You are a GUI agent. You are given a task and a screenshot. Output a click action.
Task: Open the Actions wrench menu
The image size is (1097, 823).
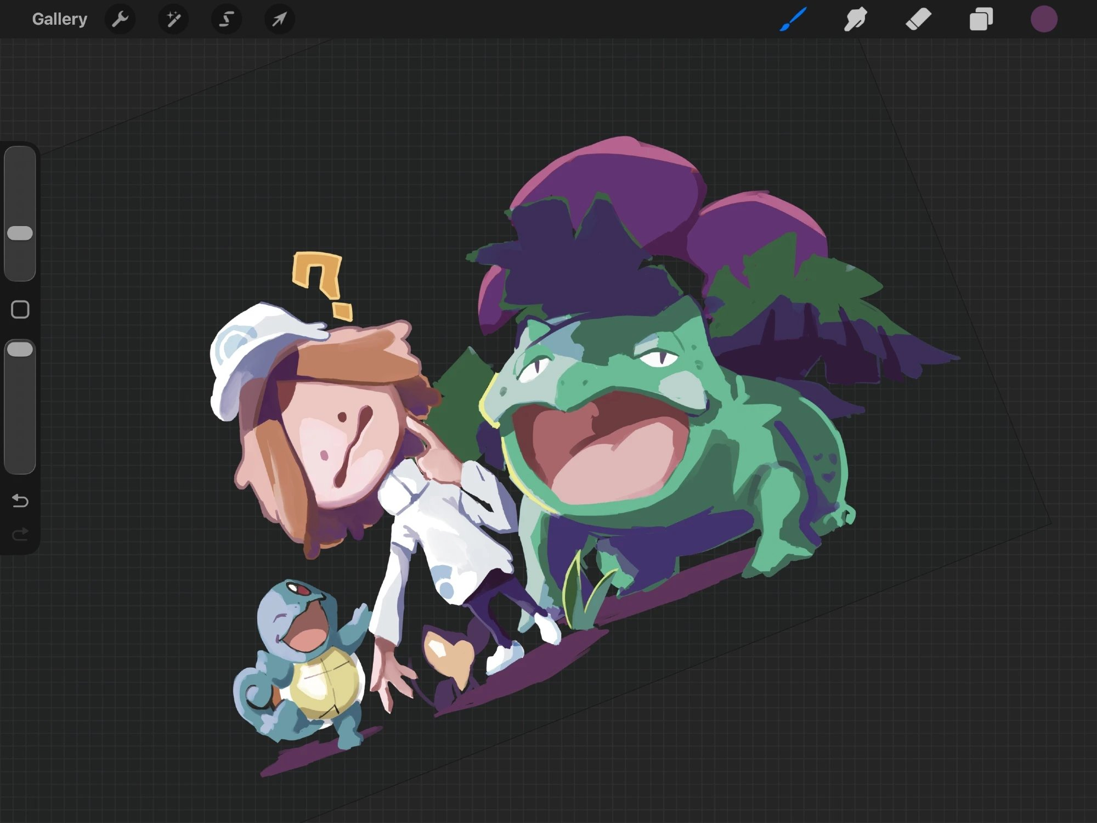pyautogui.click(x=120, y=19)
